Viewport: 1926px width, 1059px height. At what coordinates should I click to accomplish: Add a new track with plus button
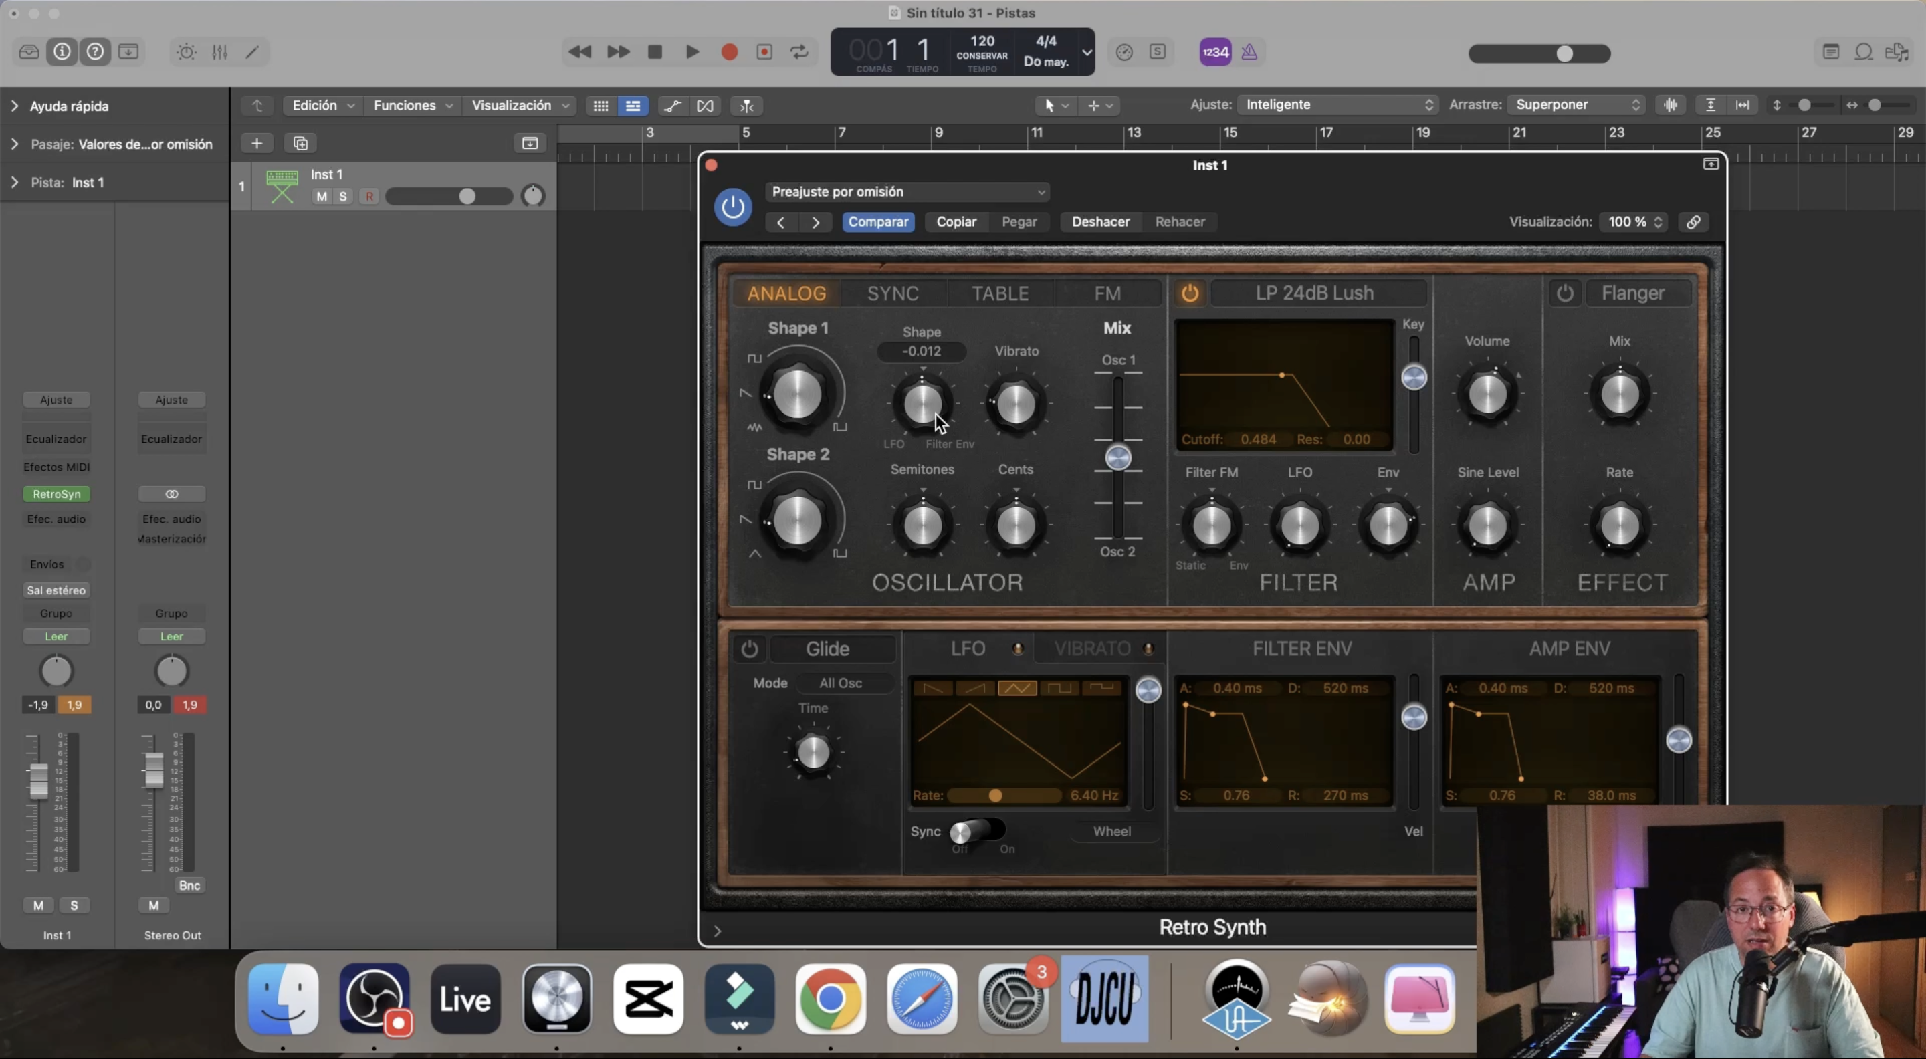pyautogui.click(x=256, y=143)
